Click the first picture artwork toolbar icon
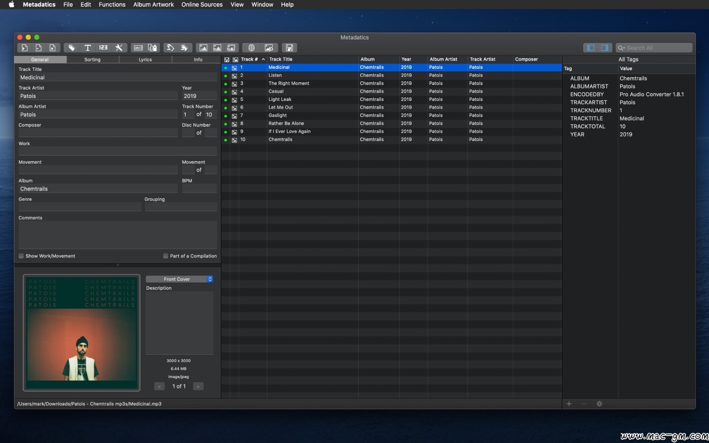The width and height of the screenshot is (709, 443). (x=203, y=48)
